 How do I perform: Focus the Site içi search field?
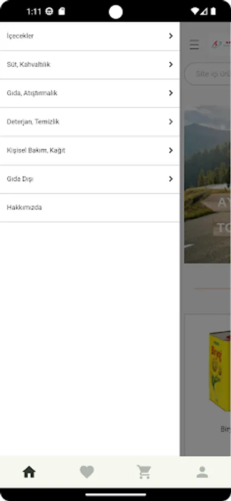208,74
